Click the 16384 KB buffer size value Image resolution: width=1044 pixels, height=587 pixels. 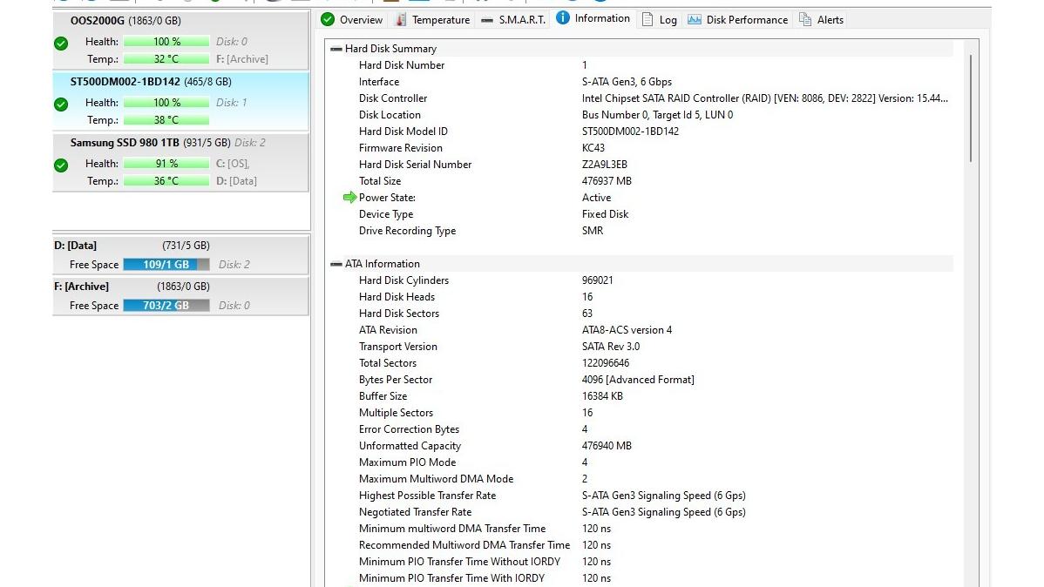click(x=602, y=396)
